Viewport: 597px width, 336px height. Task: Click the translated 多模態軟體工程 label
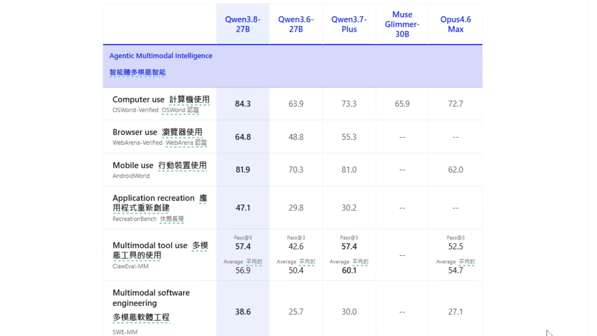click(141, 317)
